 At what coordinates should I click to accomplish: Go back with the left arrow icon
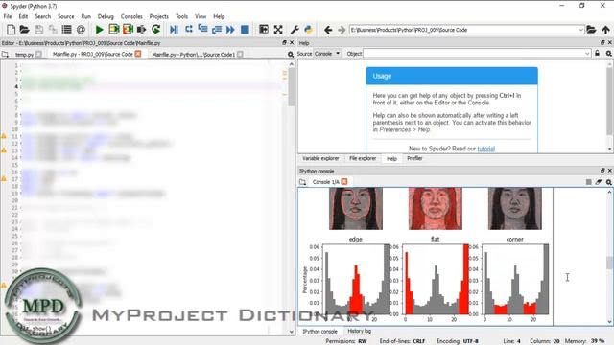pyautogui.click(x=328, y=30)
